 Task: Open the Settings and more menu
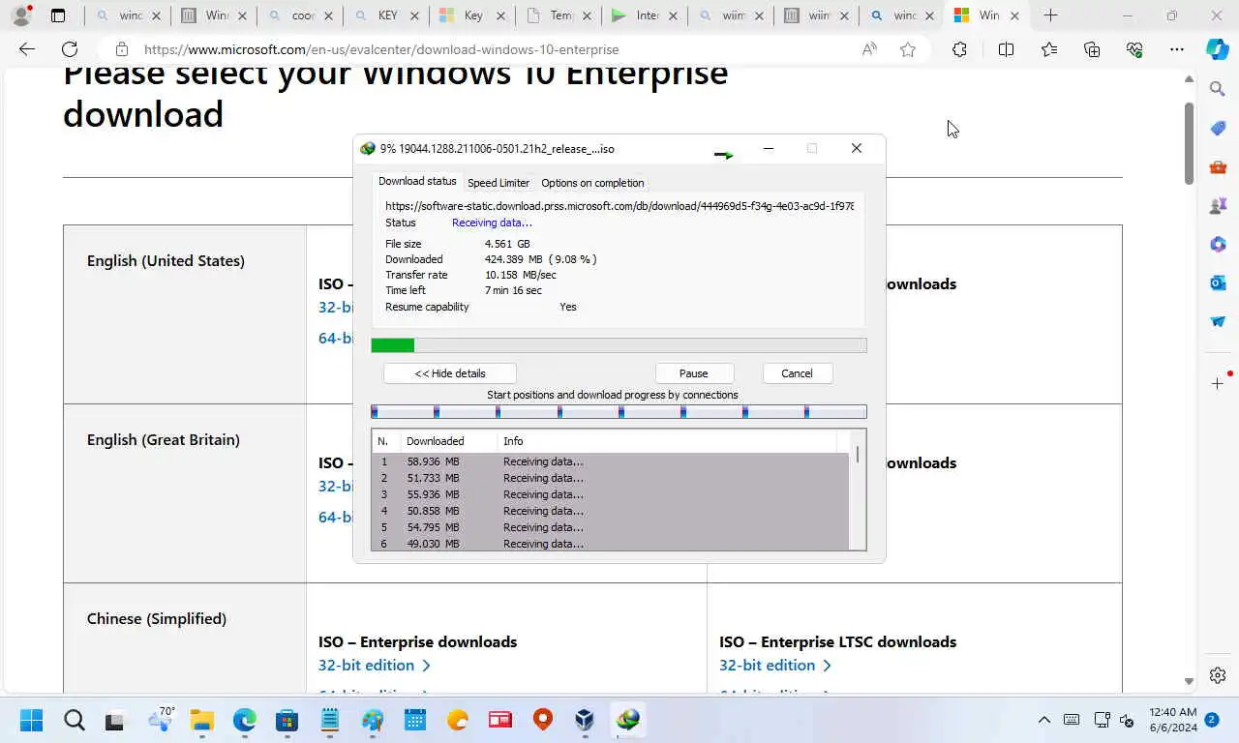1177,49
